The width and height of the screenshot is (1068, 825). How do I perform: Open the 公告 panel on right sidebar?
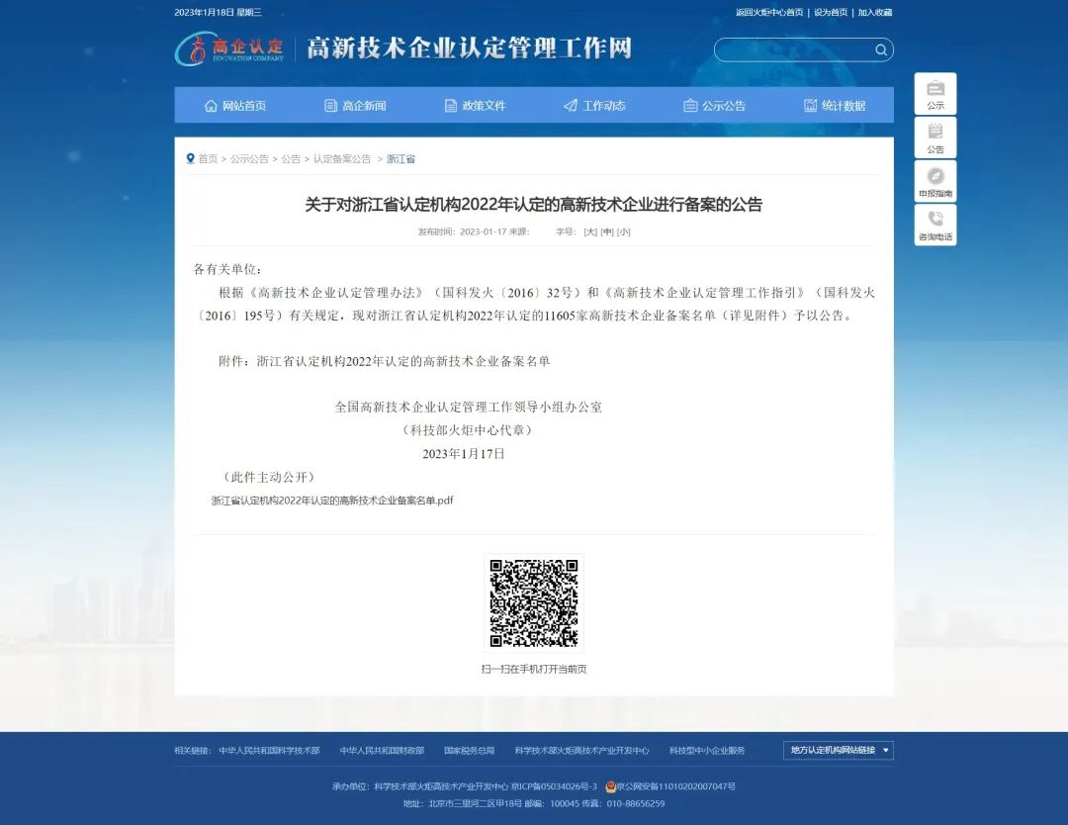[x=935, y=137]
